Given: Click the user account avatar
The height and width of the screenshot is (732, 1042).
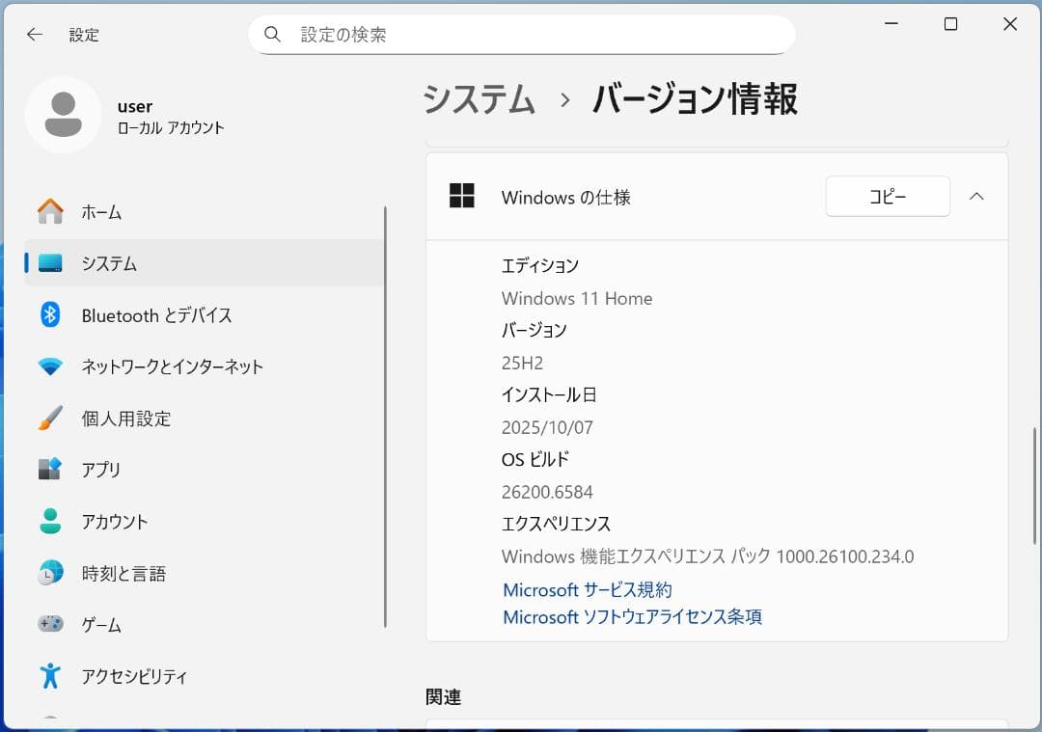Looking at the screenshot, I should click(64, 115).
